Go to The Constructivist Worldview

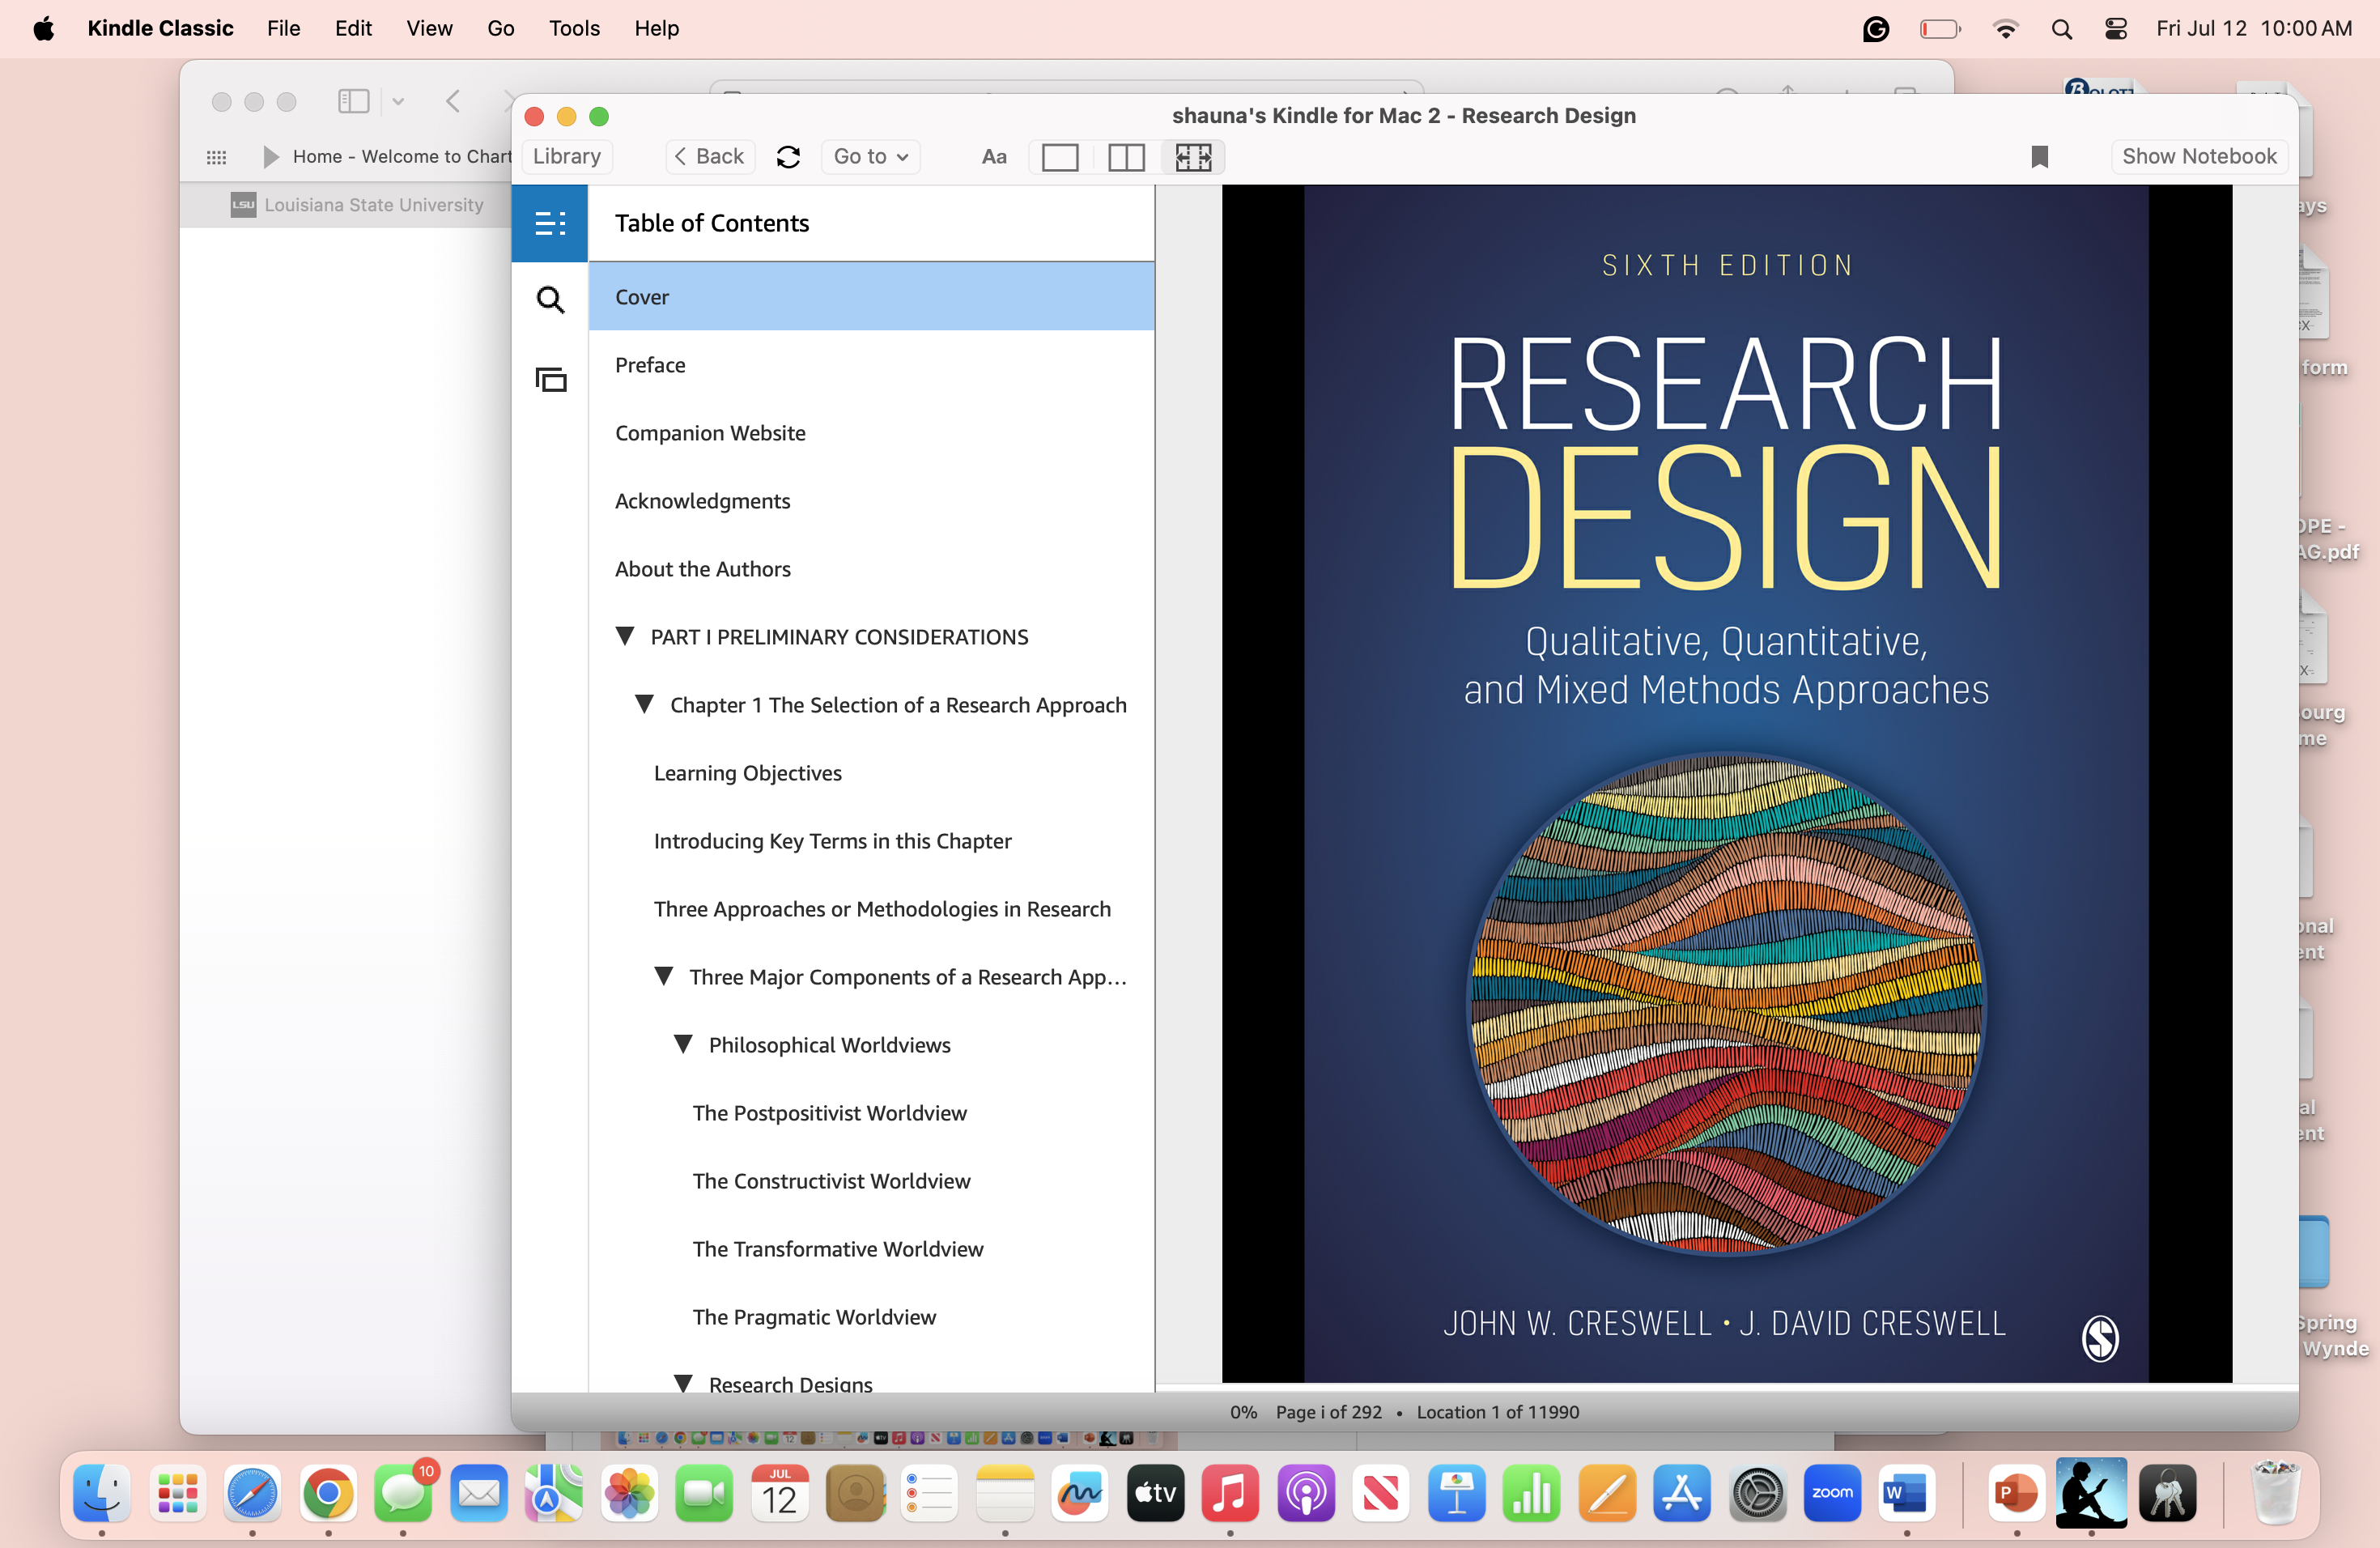(x=871, y=1180)
